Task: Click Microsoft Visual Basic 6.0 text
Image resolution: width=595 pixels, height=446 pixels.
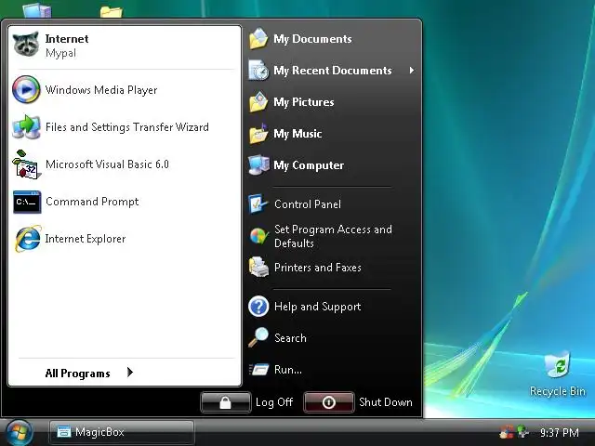Action: click(x=107, y=164)
